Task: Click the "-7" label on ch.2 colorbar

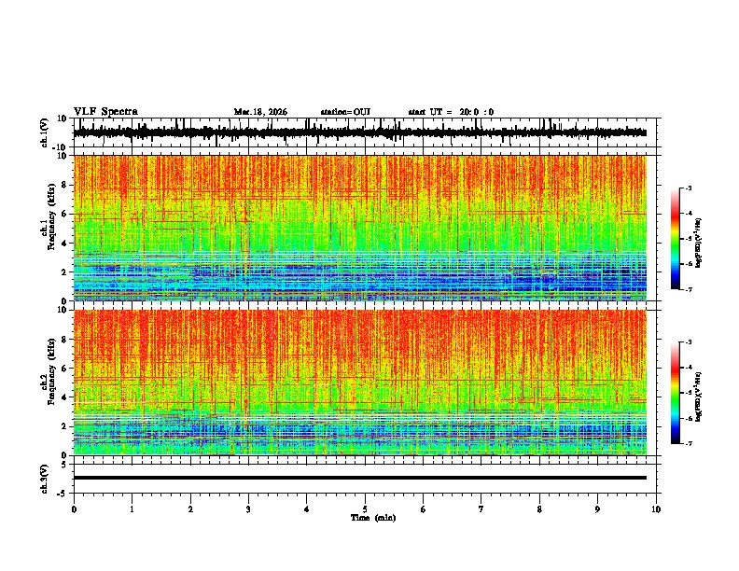Action: point(688,443)
